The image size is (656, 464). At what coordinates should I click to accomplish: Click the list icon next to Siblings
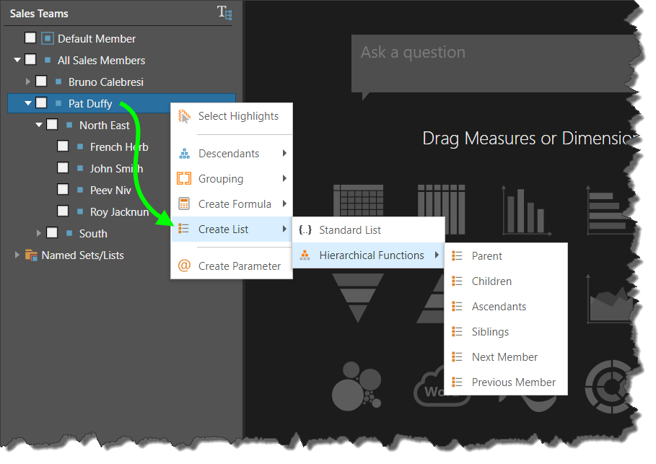point(458,332)
